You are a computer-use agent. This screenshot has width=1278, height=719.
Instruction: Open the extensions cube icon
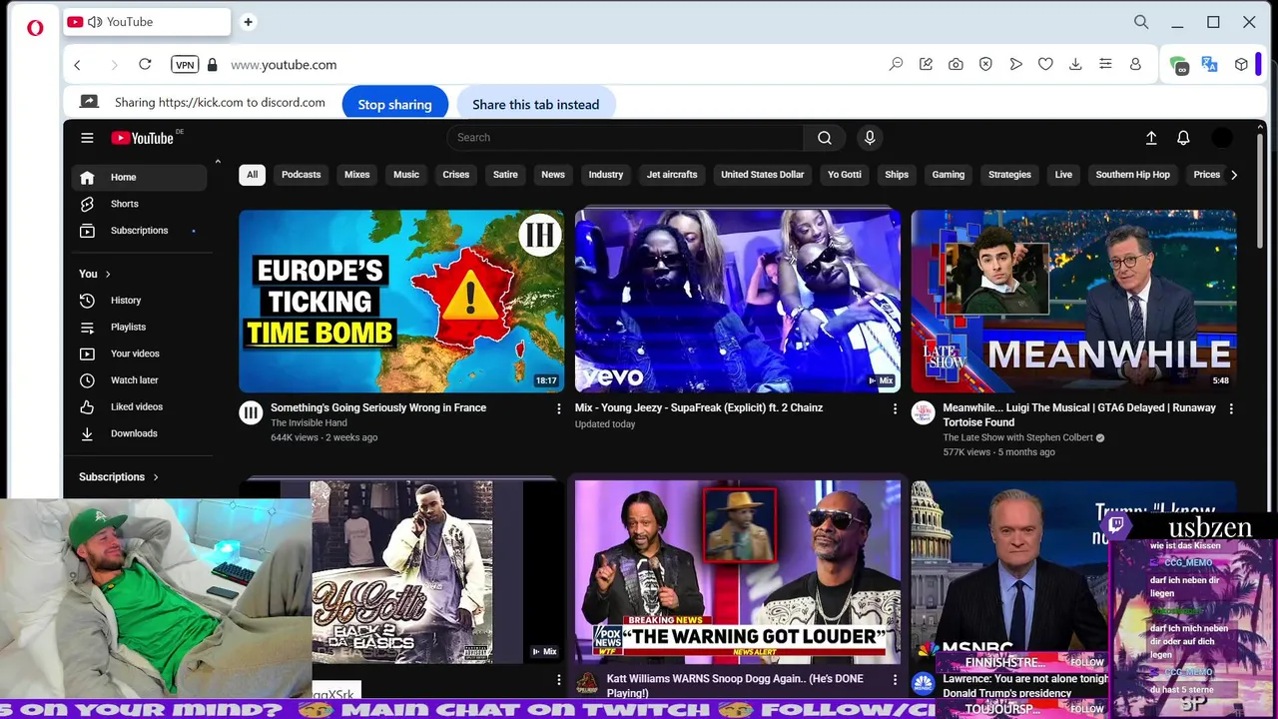1241,64
